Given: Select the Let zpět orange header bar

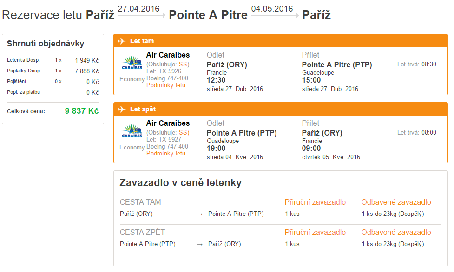Looking at the screenshot, I should (281, 109).
